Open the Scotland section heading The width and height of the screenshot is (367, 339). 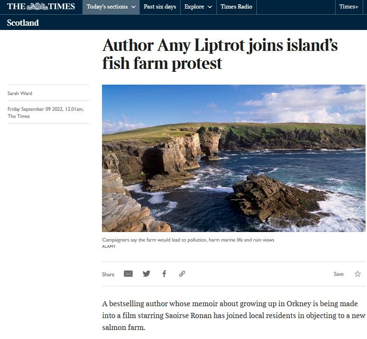coord(23,23)
